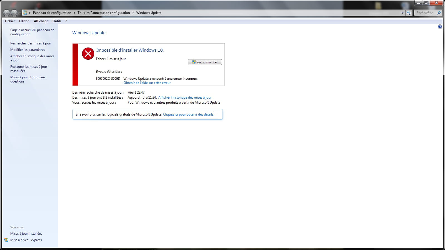
Task: Click the red error X icon
Action: 88,54
